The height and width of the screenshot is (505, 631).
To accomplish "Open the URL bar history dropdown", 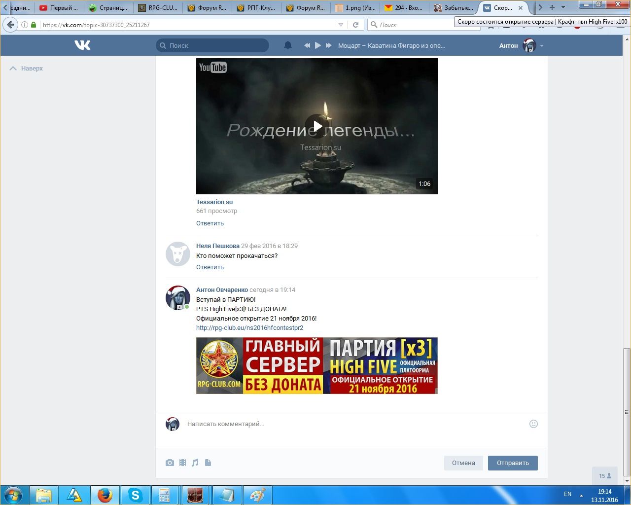I will [341, 25].
